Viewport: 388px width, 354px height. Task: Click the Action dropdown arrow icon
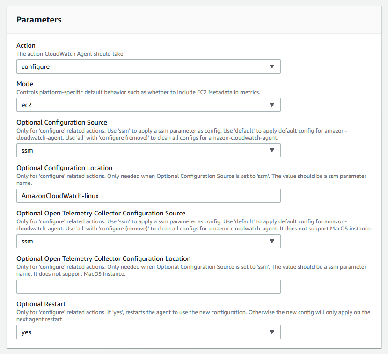click(x=272, y=66)
